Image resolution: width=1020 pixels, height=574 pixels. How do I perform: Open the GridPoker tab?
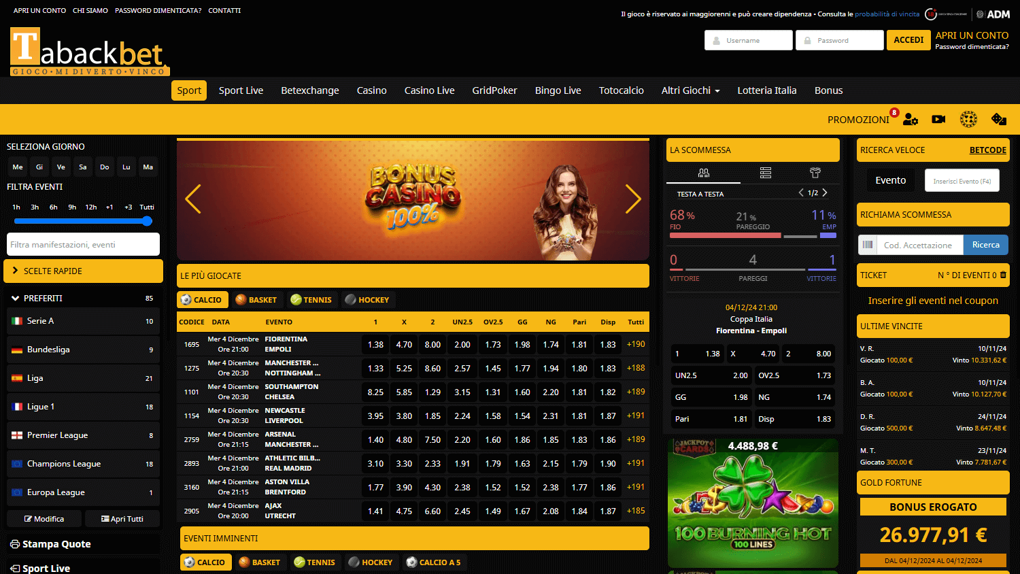point(495,90)
